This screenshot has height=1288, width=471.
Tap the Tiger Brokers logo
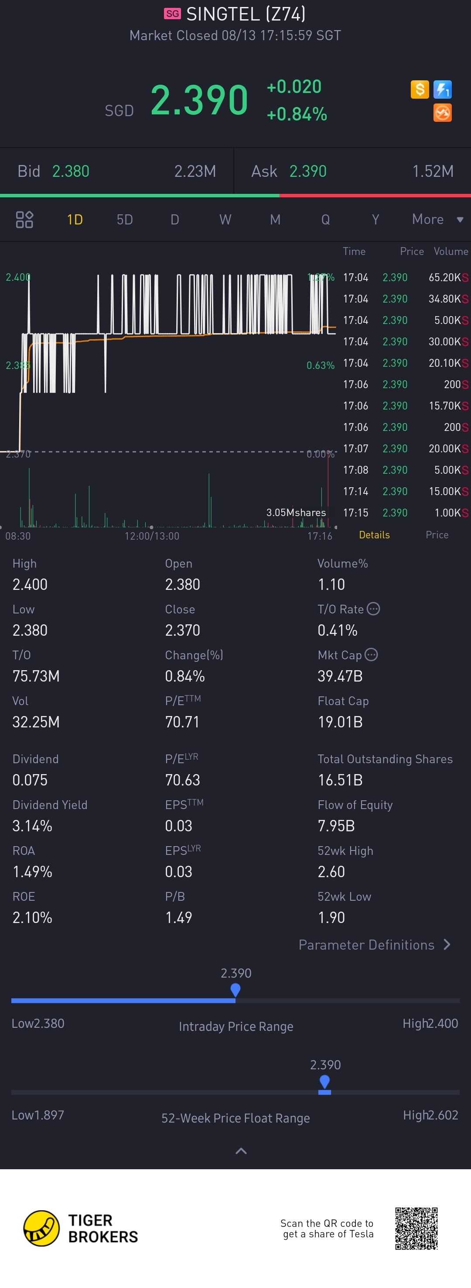click(x=81, y=1229)
